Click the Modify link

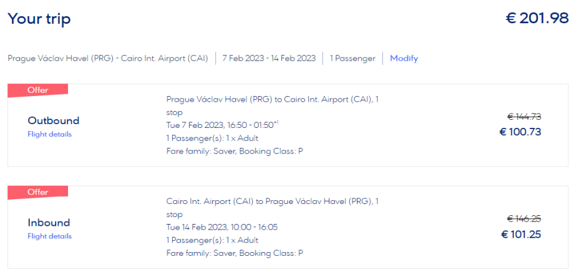point(404,59)
